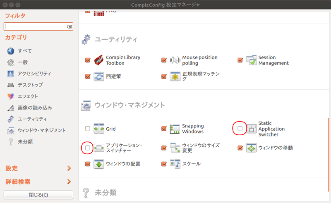The image size is (331, 203).
Task: Click the effects icon beside エフェクト
Action: [x=11, y=96]
